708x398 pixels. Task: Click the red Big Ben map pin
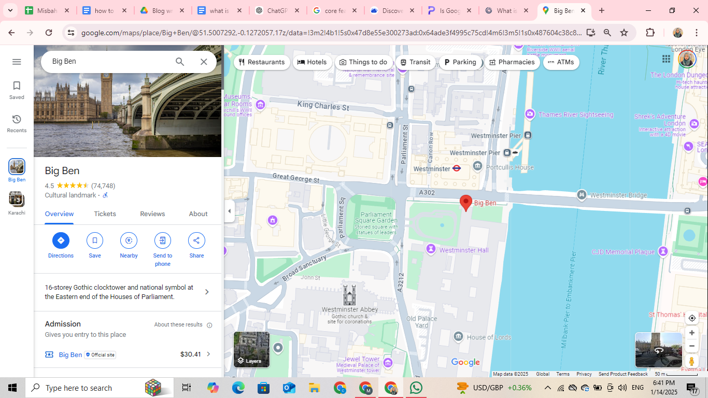466,203
